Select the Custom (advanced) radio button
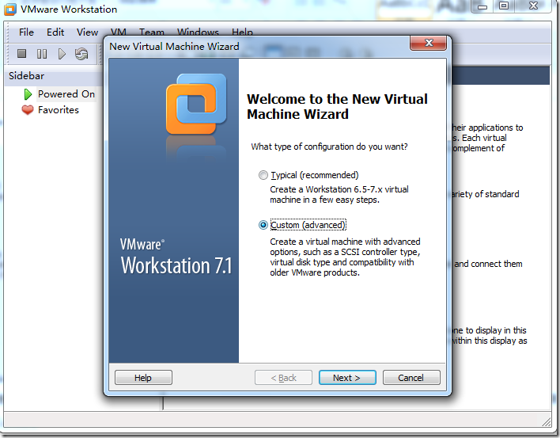The width and height of the screenshot is (560, 438). pos(263,225)
